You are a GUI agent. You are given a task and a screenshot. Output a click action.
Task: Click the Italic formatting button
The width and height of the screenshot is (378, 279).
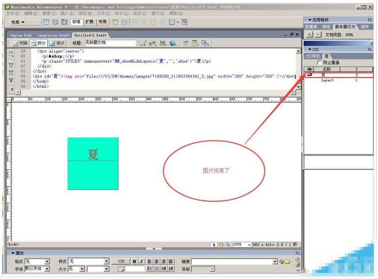pyautogui.click(x=141, y=262)
